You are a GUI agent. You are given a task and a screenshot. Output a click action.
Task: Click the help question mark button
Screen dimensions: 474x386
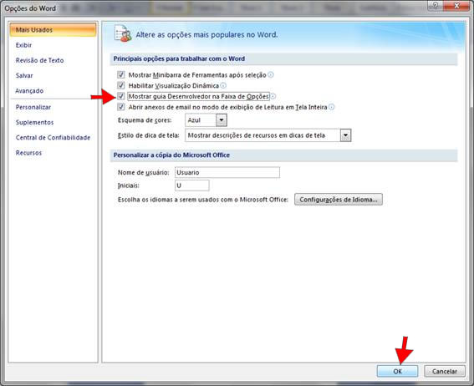[436, 6]
